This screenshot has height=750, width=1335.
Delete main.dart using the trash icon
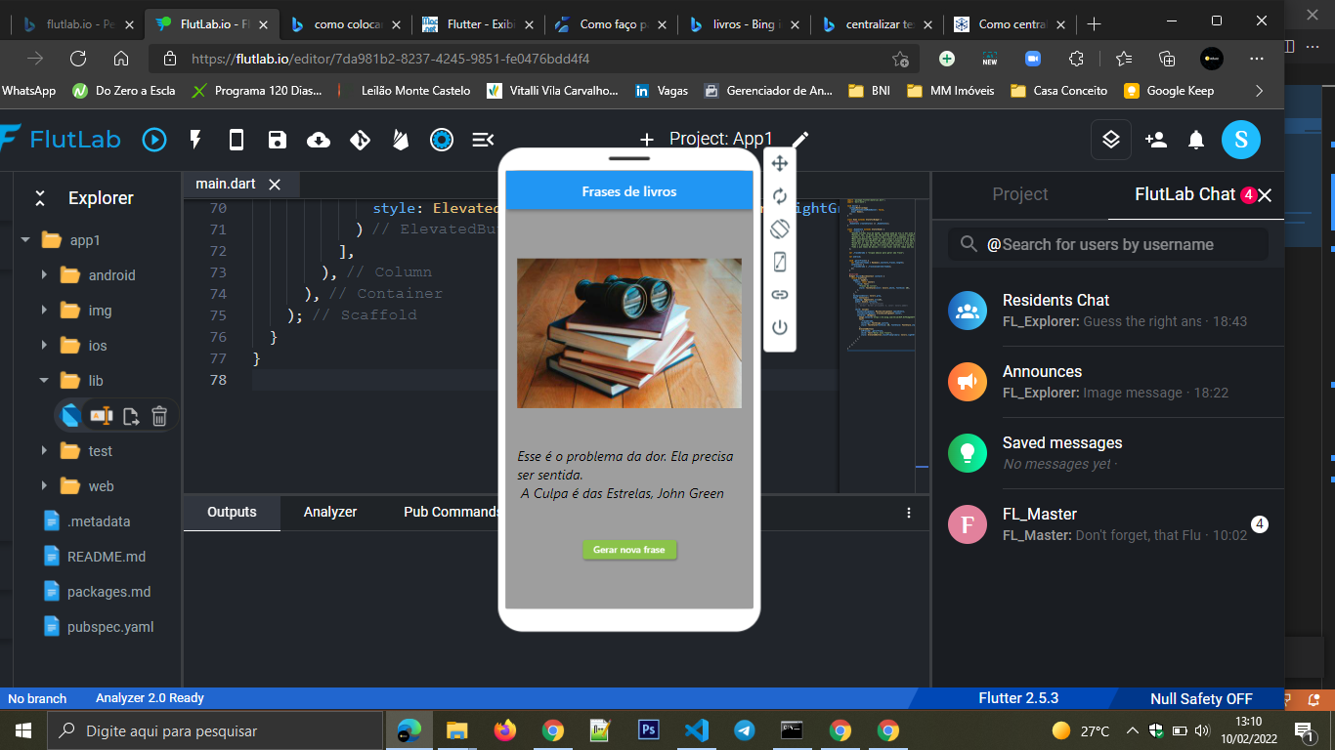point(159,415)
